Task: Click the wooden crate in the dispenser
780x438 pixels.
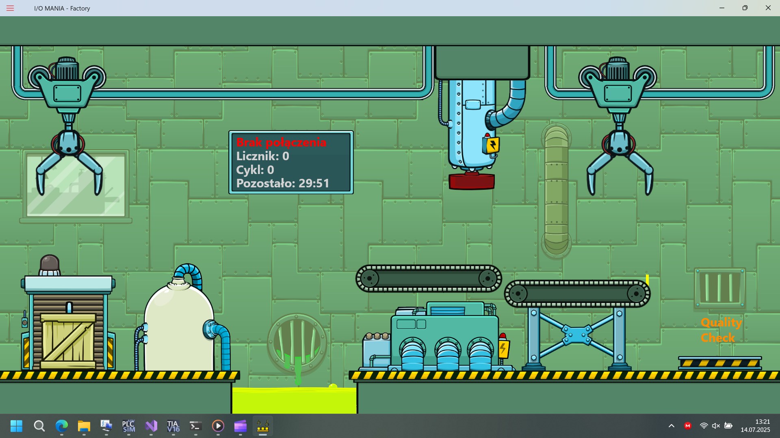Action: (68, 341)
